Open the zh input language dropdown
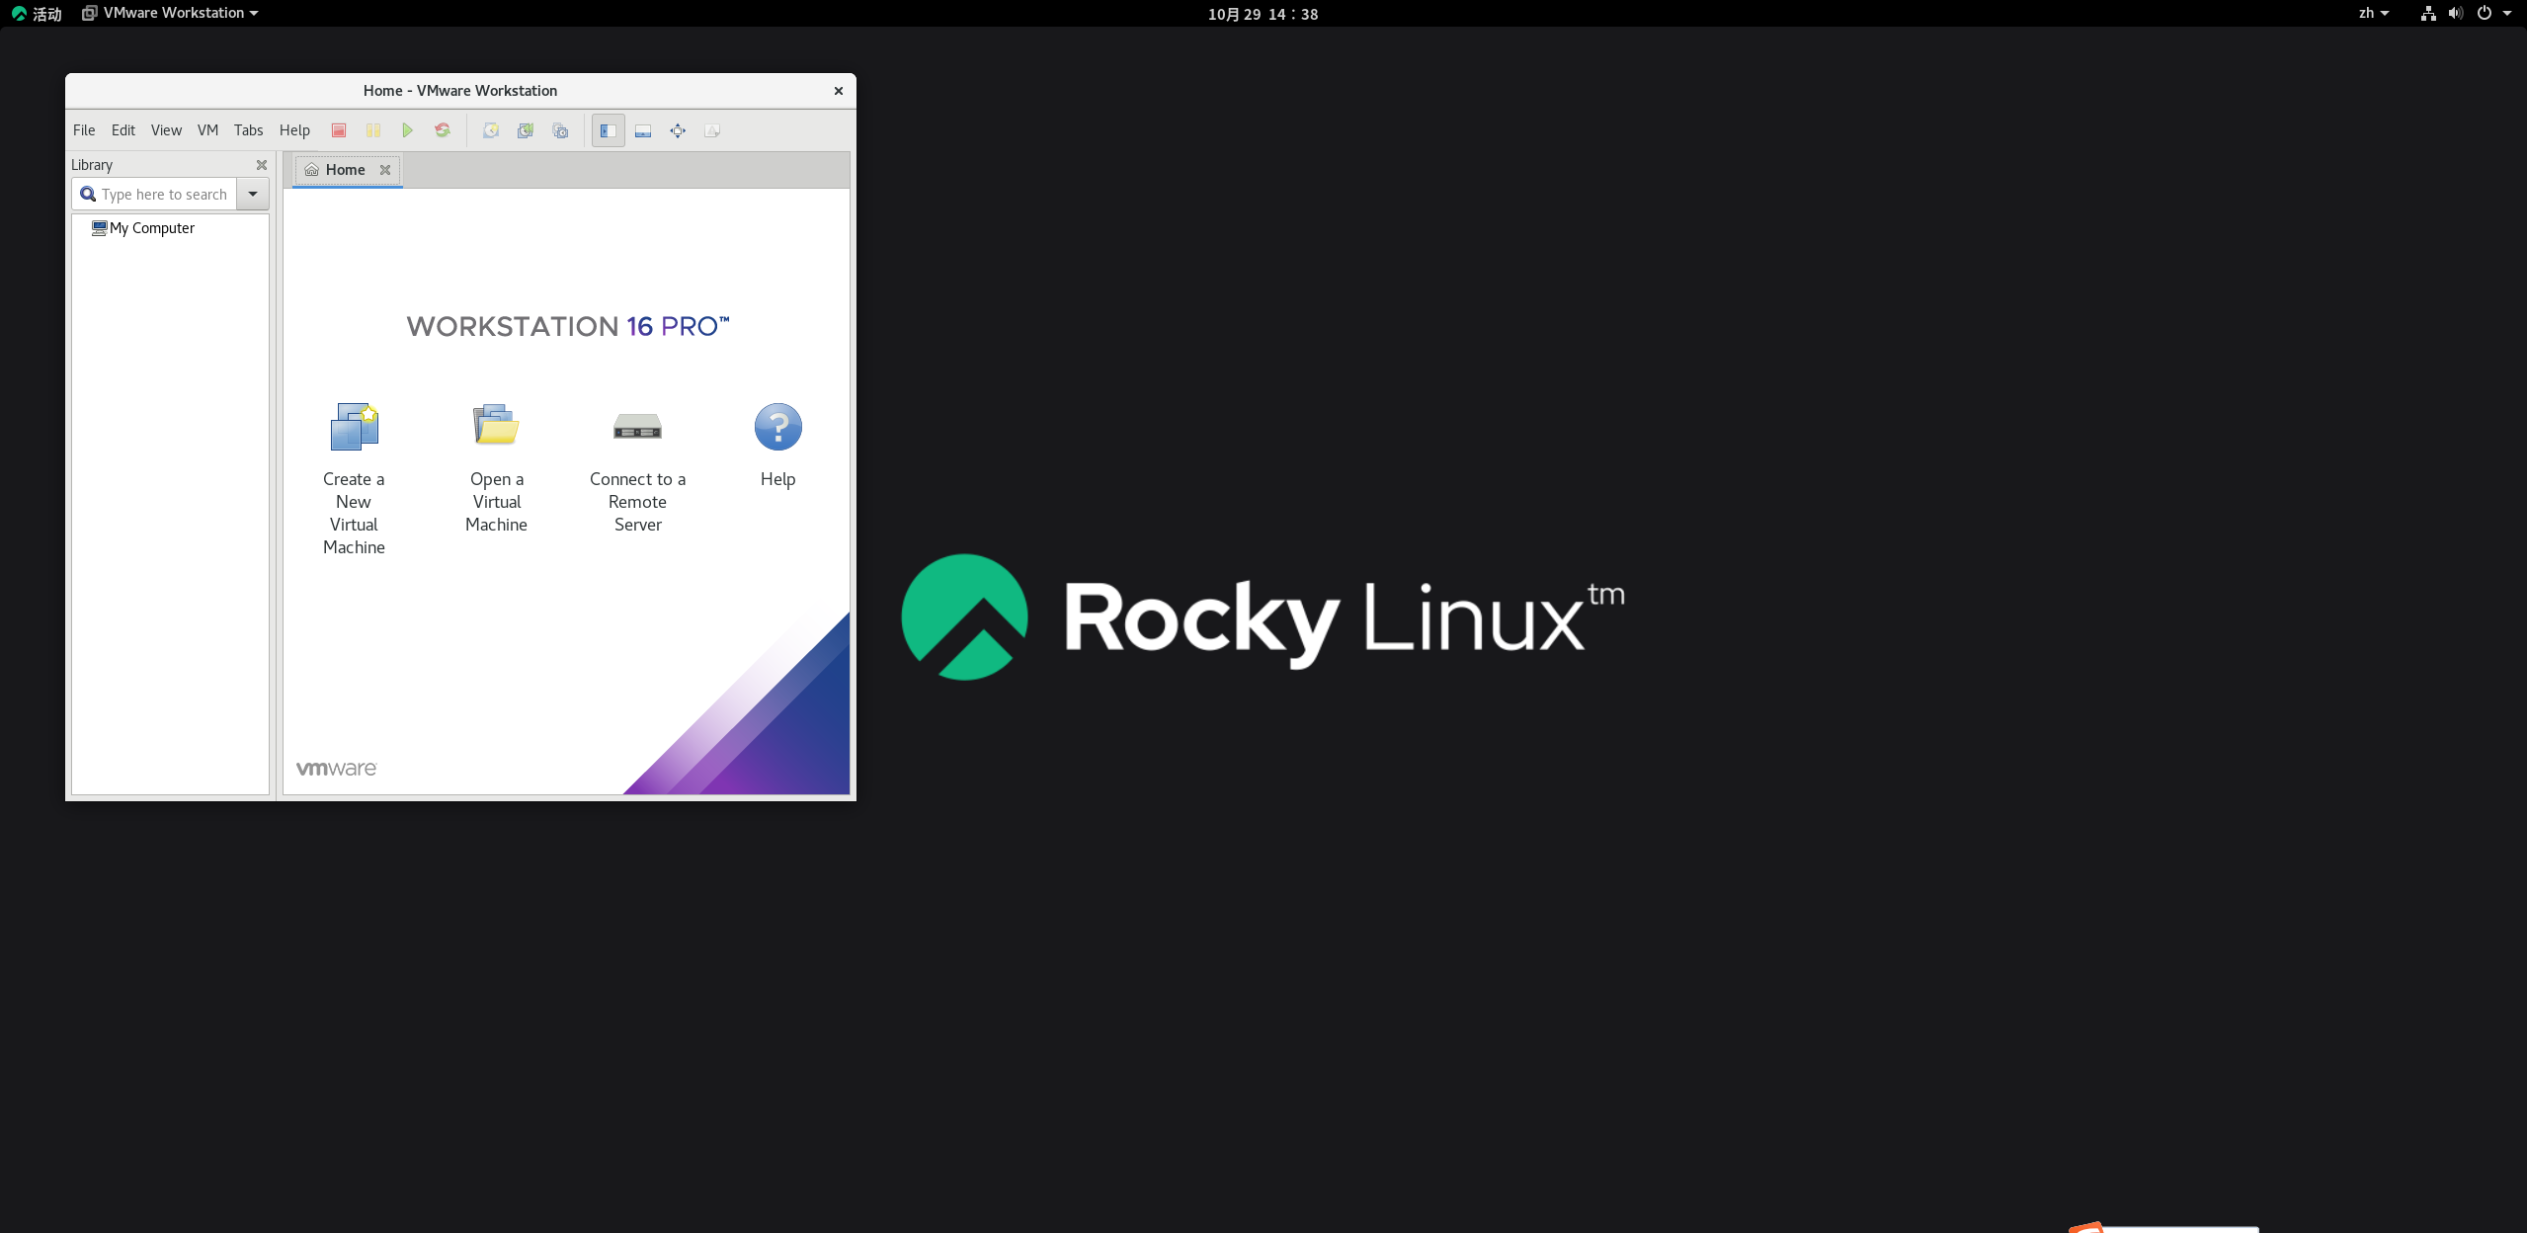This screenshot has height=1233, width=2527. (x=2373, y=13)
